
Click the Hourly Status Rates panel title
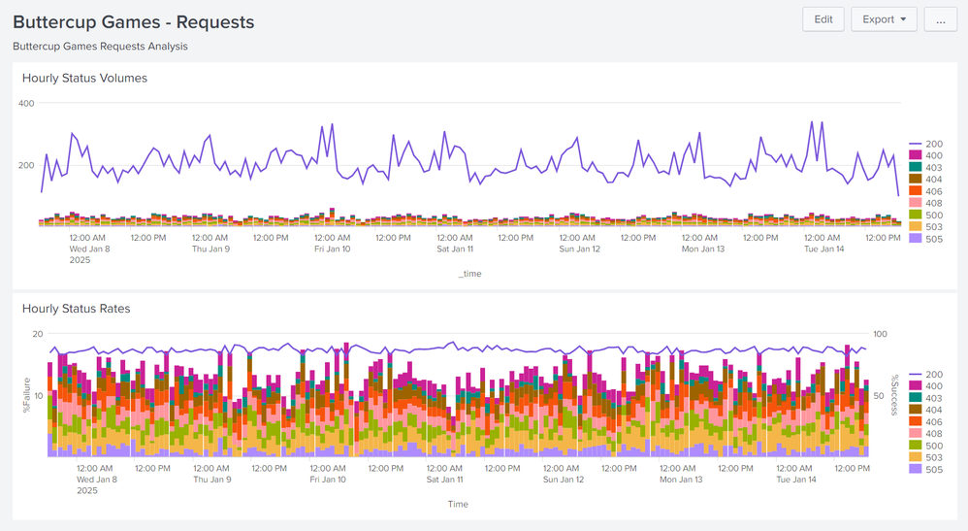point(76,309)
